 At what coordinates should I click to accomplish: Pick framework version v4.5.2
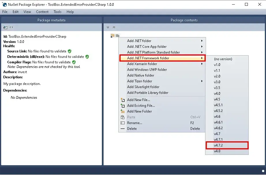pyautogui.click(x=227, y=111)
